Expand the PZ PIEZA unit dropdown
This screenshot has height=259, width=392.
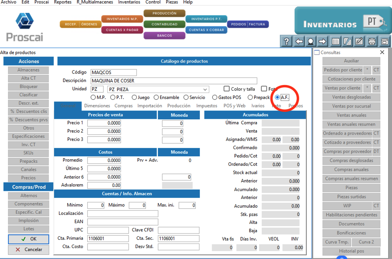pyautogui.click(x=205, y=89)
